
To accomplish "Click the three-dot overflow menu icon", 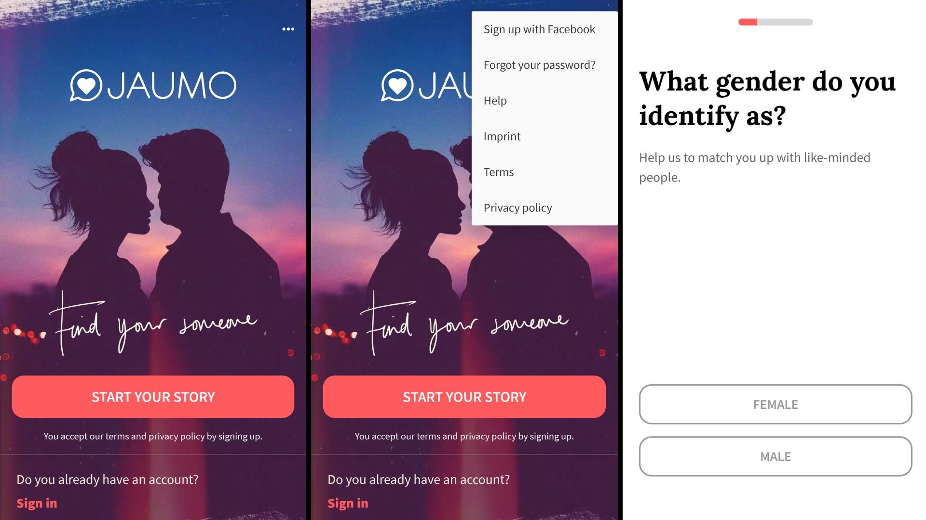I will [287, 29].
